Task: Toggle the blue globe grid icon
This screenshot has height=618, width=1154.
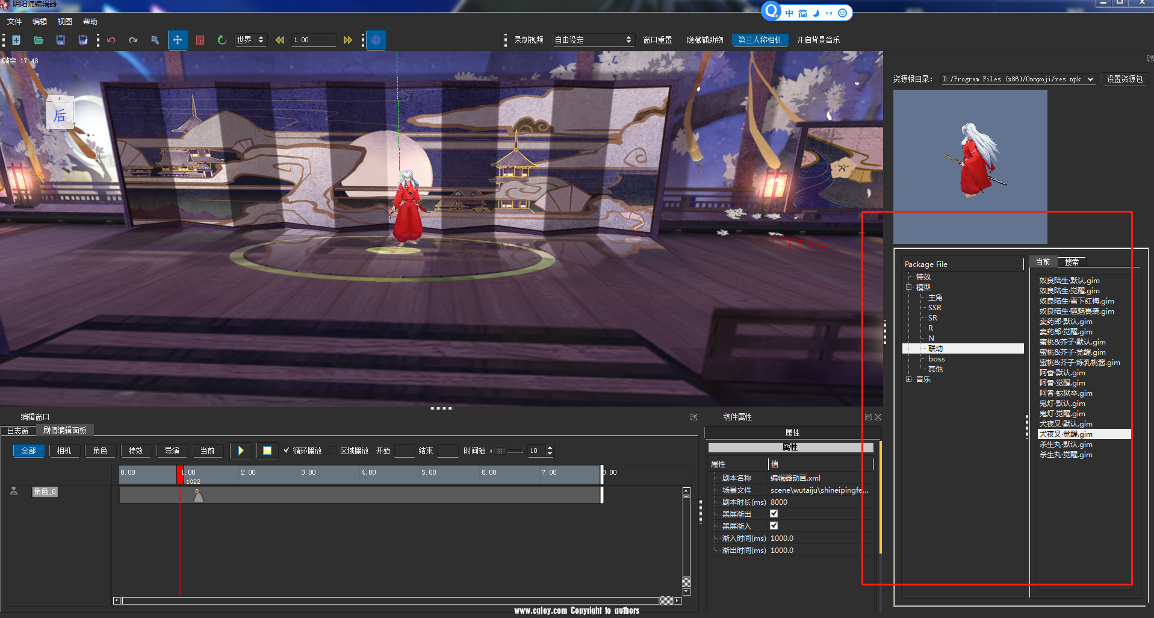Action: coord(376,40)
